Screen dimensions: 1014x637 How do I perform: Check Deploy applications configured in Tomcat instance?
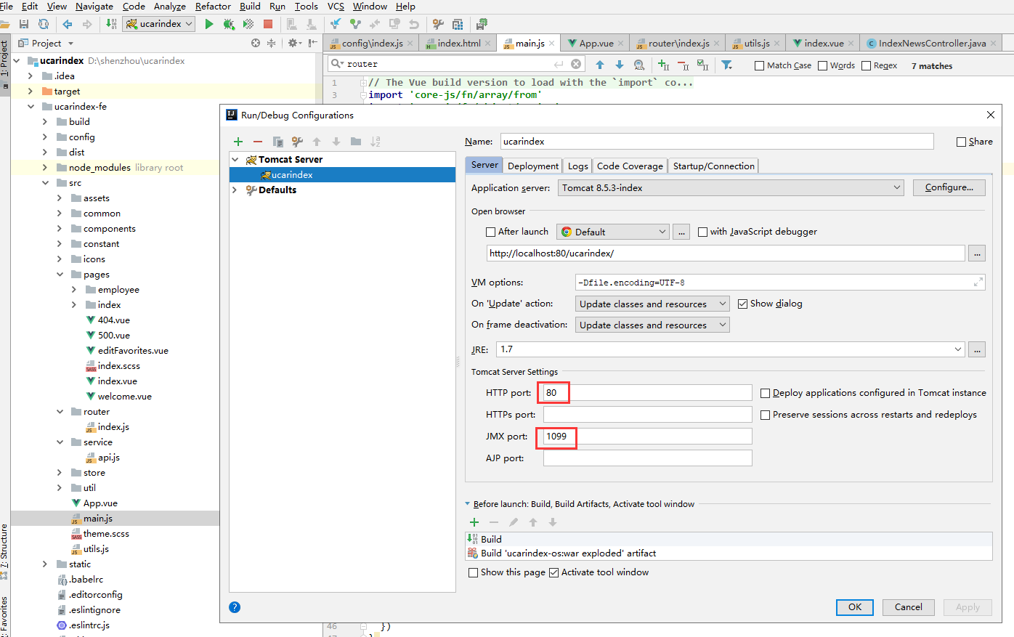coord(765,393)
